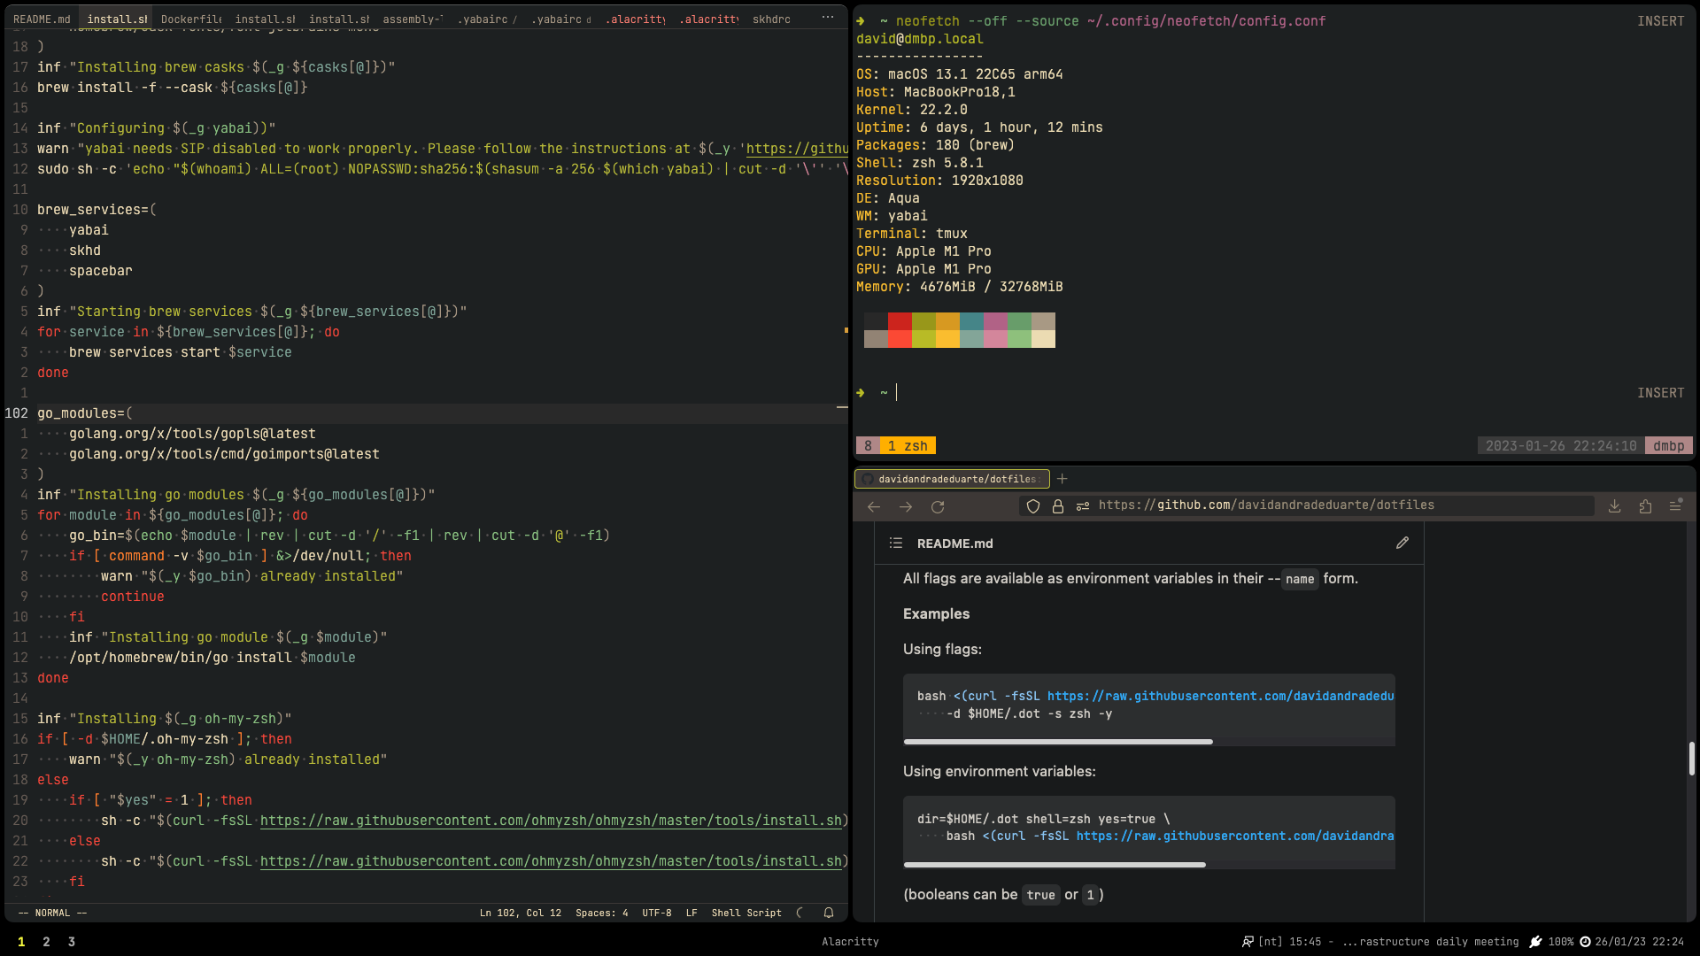Click the horizontal scrollbar under env variables code block
This screenshot has width=1700, height=956.
[1055, 865]
